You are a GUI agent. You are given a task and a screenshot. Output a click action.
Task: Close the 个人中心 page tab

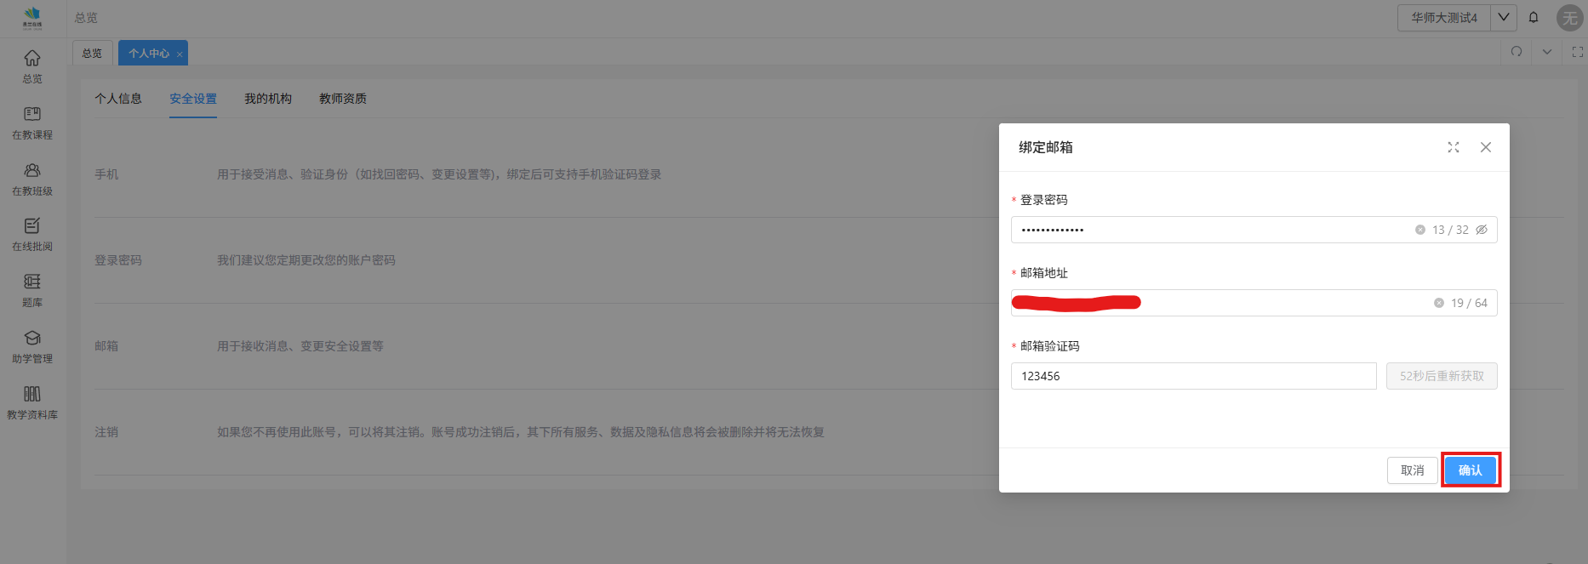180,54
